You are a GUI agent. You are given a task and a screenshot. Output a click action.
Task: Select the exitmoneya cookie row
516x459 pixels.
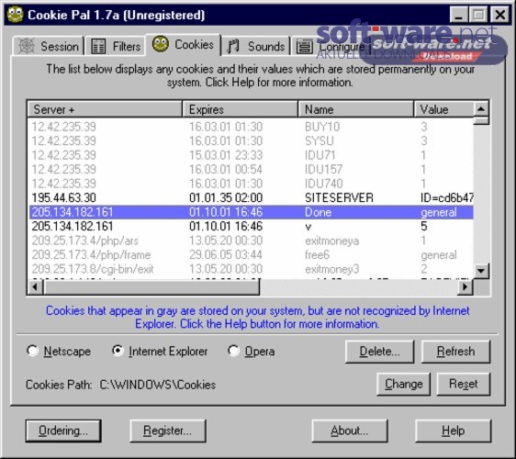(251, 241)
